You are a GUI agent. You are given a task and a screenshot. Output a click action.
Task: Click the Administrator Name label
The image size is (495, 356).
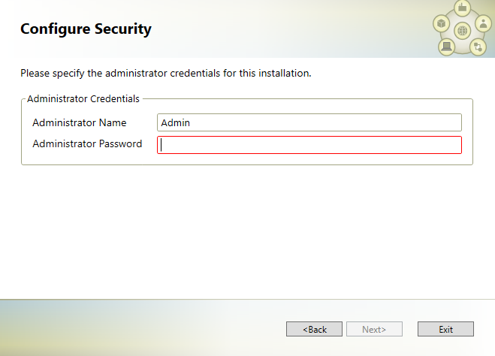[x=79, y=122]
